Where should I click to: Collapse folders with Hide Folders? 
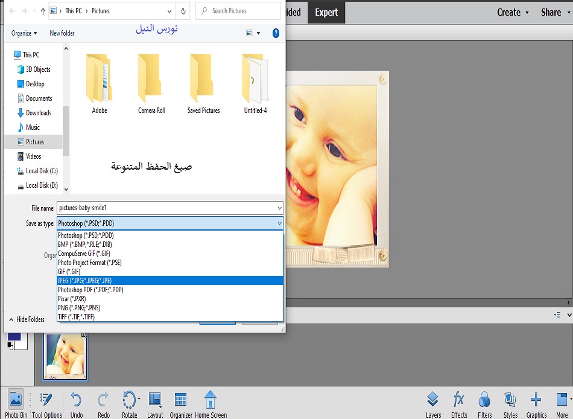pyautogui.click(x=27, y=319)
